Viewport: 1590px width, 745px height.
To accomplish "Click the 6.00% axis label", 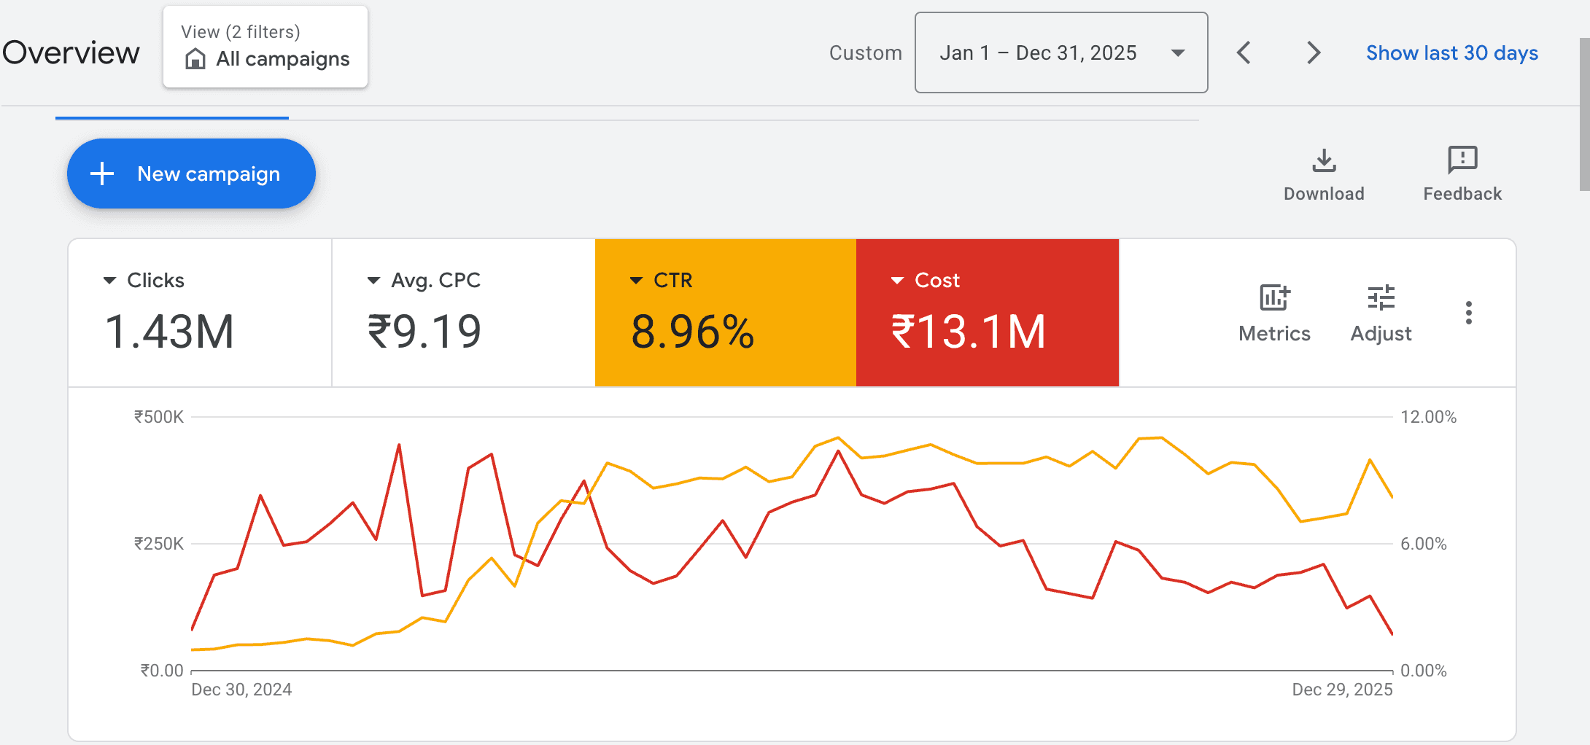I will point(1423,544).
